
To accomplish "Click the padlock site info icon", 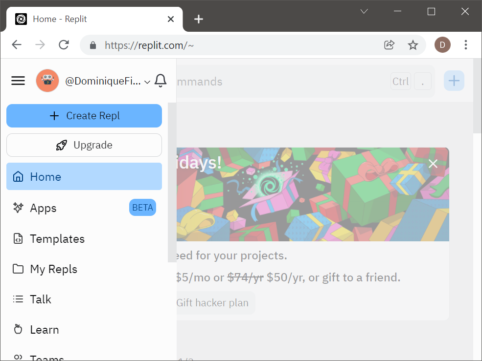I will coord(93,45).
